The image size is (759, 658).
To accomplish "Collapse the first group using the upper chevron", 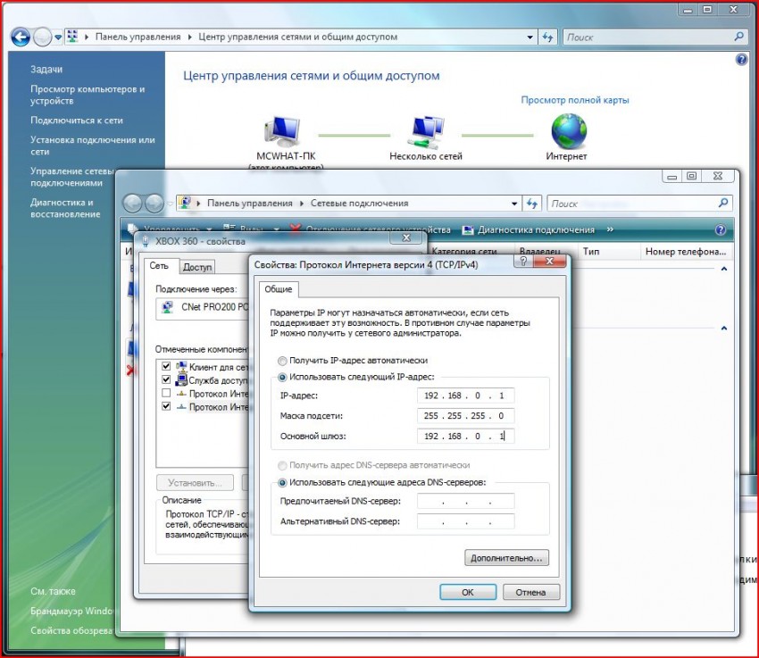I will pyautogui.click(x=724, y=269).
